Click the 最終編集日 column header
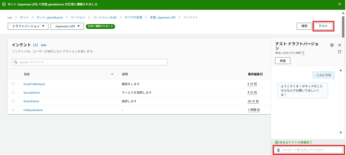This screenshot has height=155, width=346. pyautogui.click(x=255, y=74)
